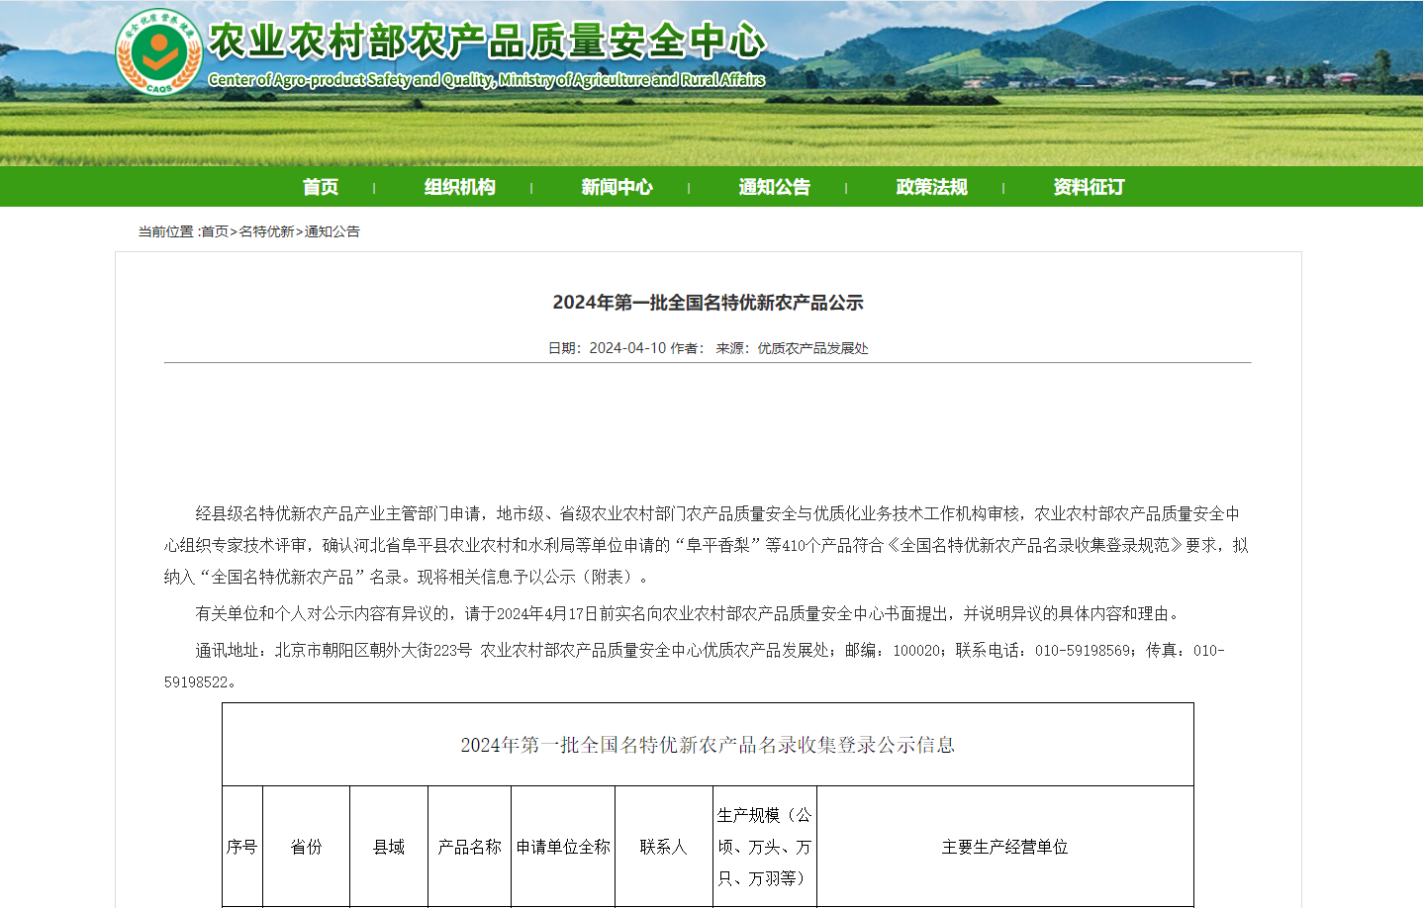The image size is (1423, 908).
Task: Click 首页 in the breadcrumb trail
Action: 215,231
